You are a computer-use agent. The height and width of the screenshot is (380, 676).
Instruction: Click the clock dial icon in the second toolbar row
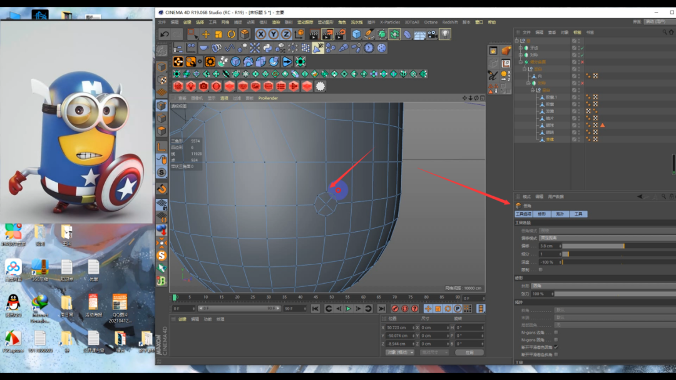[369, 47]
